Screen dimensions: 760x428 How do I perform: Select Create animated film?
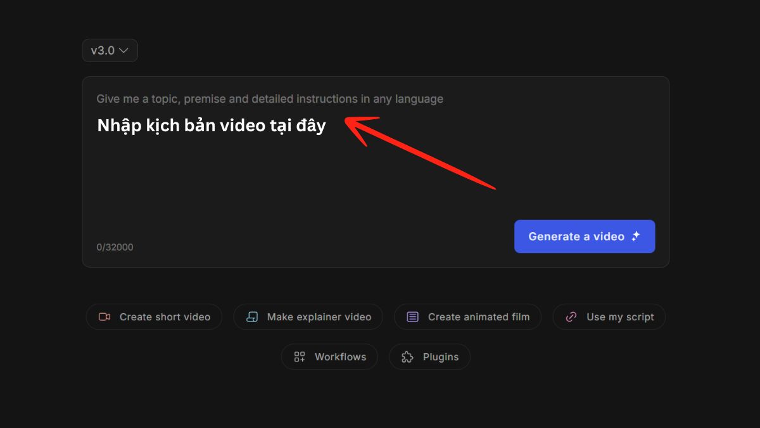point(467,317)
